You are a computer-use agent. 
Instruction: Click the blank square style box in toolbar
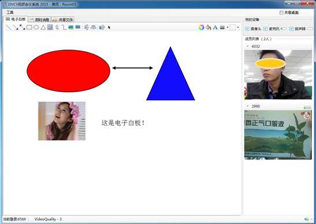point(233,27)
